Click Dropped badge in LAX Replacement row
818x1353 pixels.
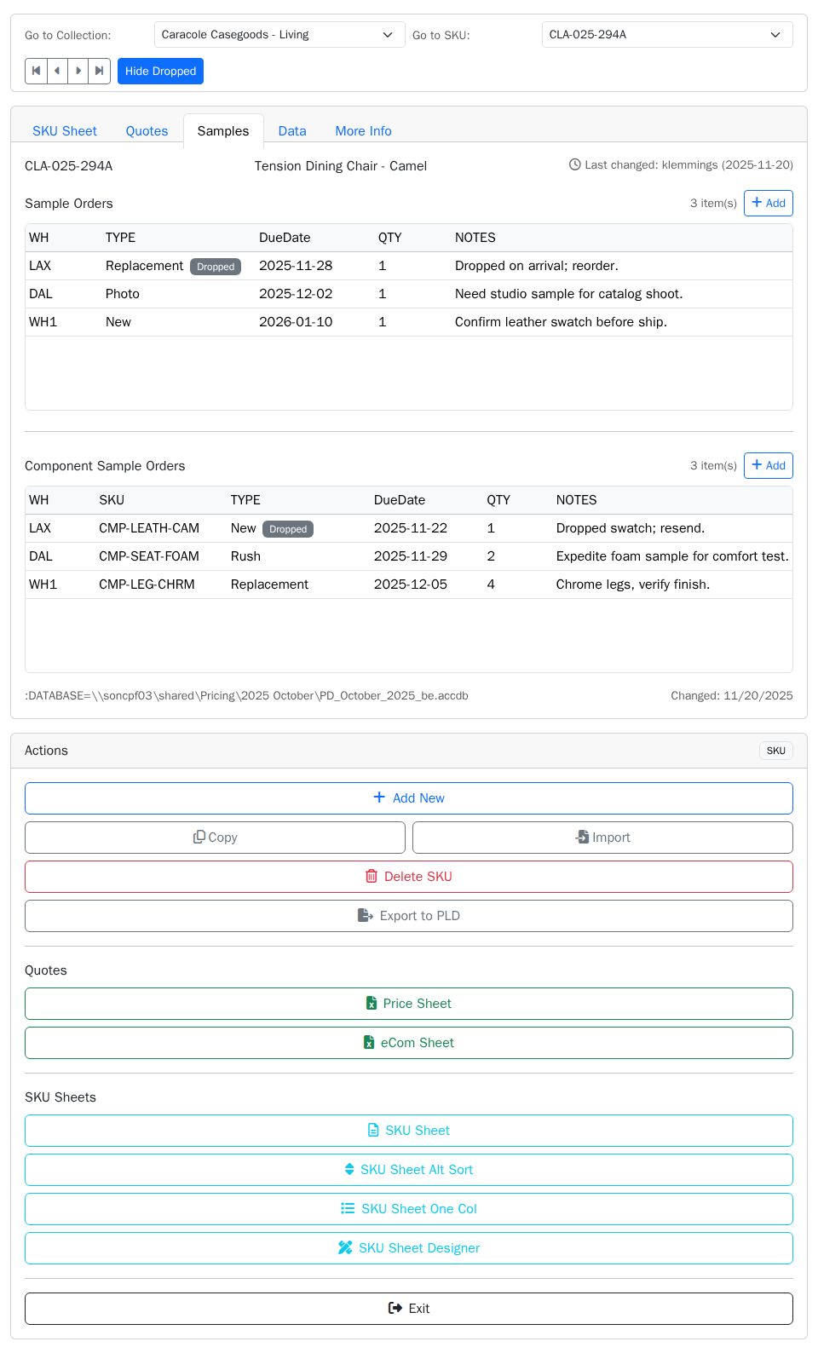[216, 267]
